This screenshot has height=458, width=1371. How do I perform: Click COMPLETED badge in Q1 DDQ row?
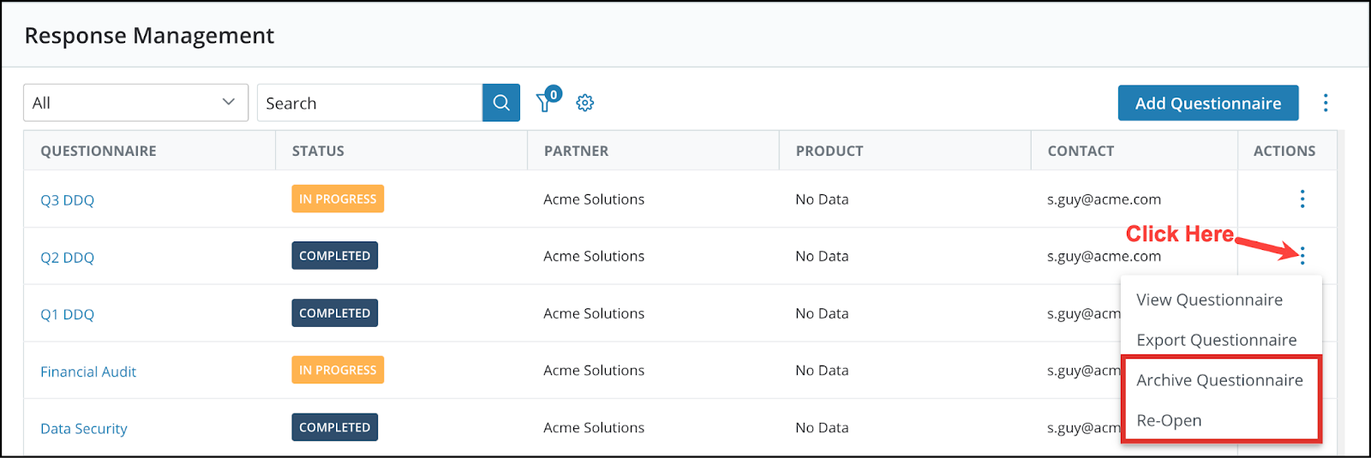pos(334,313)
